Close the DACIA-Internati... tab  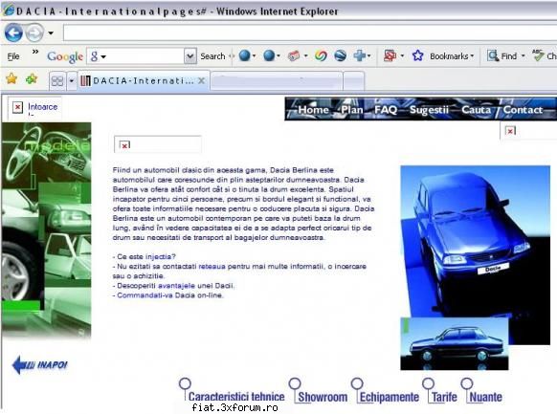coord(201,81)
